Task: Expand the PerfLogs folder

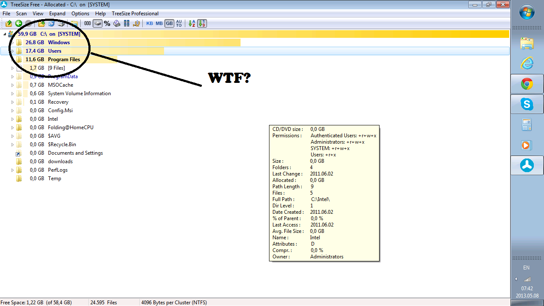Action: point(12,170)
